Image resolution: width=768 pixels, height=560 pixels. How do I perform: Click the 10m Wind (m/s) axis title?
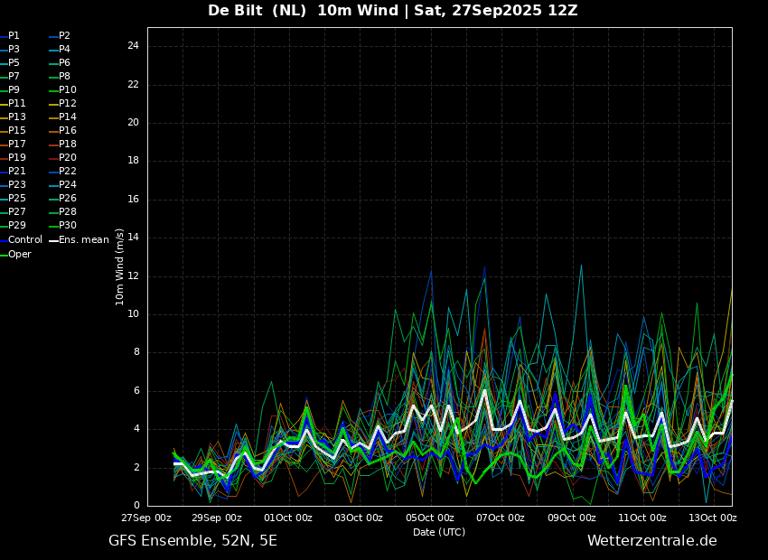[119, 266]
